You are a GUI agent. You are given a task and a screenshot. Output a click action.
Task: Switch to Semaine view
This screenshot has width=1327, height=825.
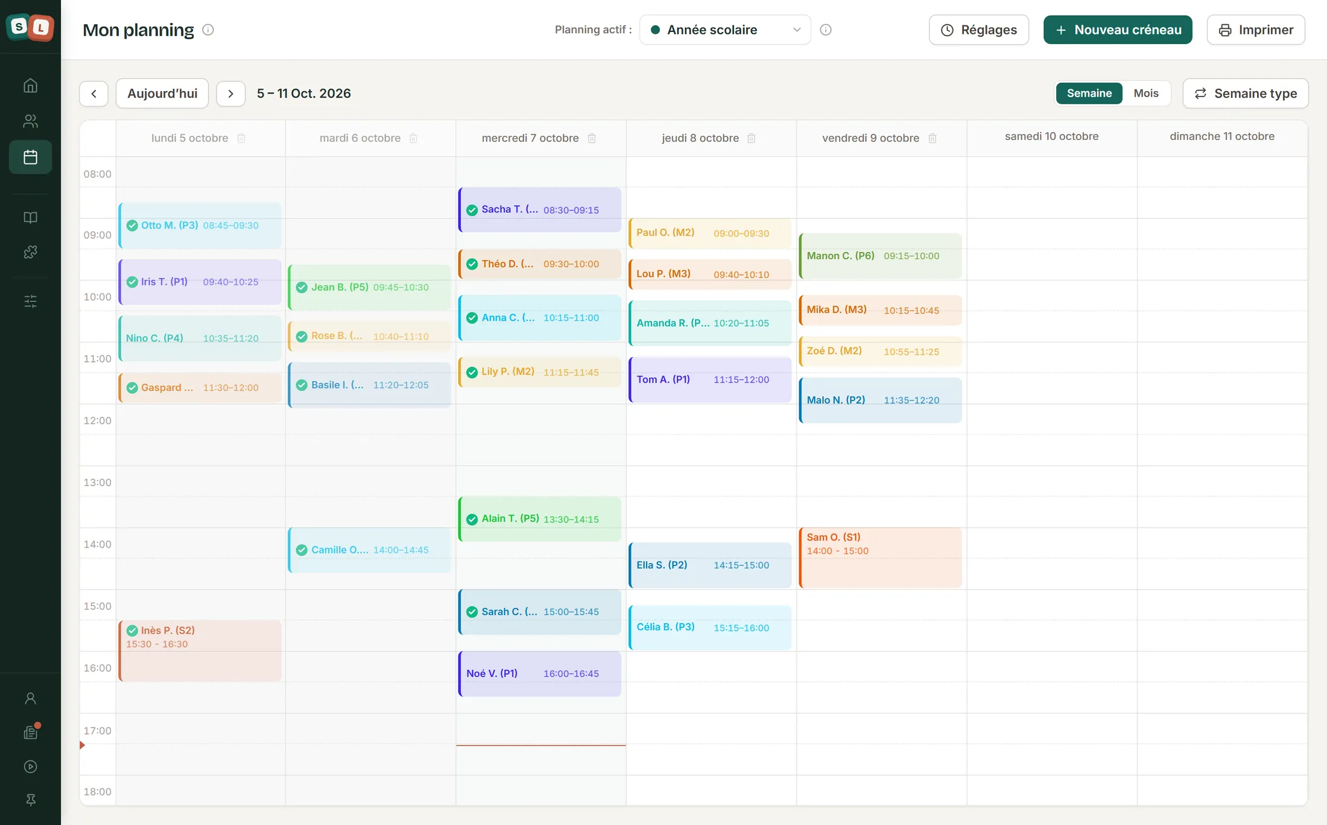[x=1089, y=93]
